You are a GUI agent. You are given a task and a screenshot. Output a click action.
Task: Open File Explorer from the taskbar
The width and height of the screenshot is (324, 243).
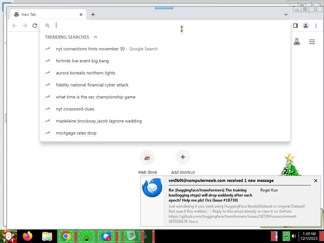click(47, 236)
